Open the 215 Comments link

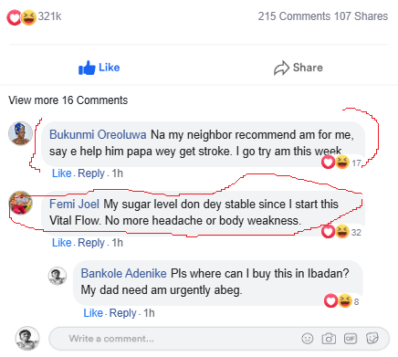294,16
